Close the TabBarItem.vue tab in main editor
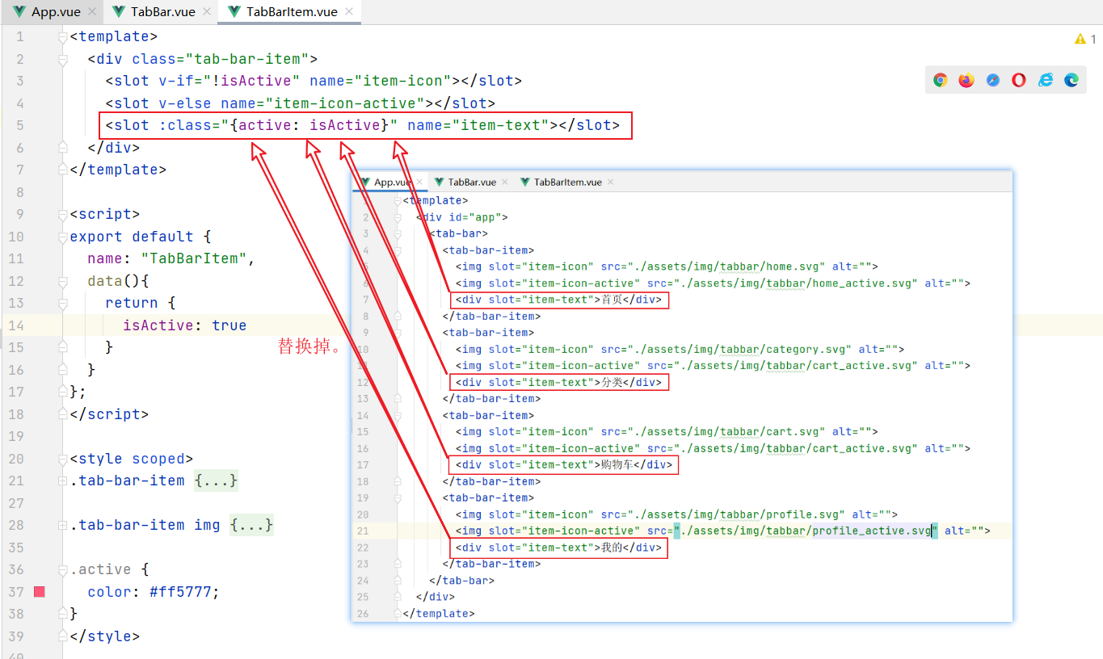 [351, 12]
